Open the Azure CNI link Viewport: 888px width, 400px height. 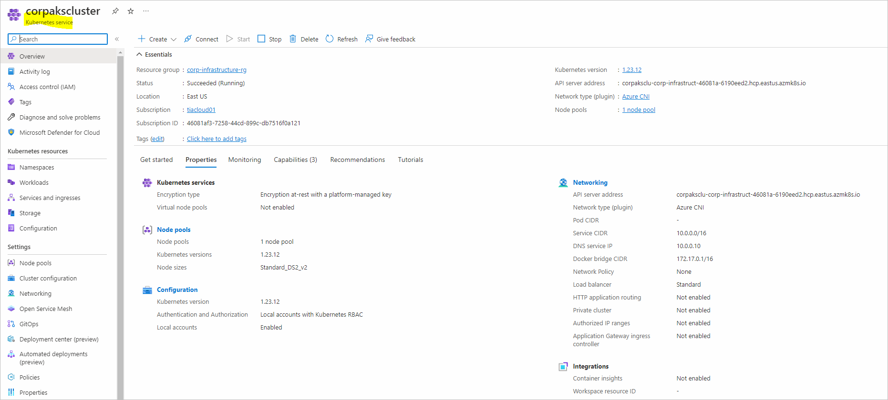(636, 96)
